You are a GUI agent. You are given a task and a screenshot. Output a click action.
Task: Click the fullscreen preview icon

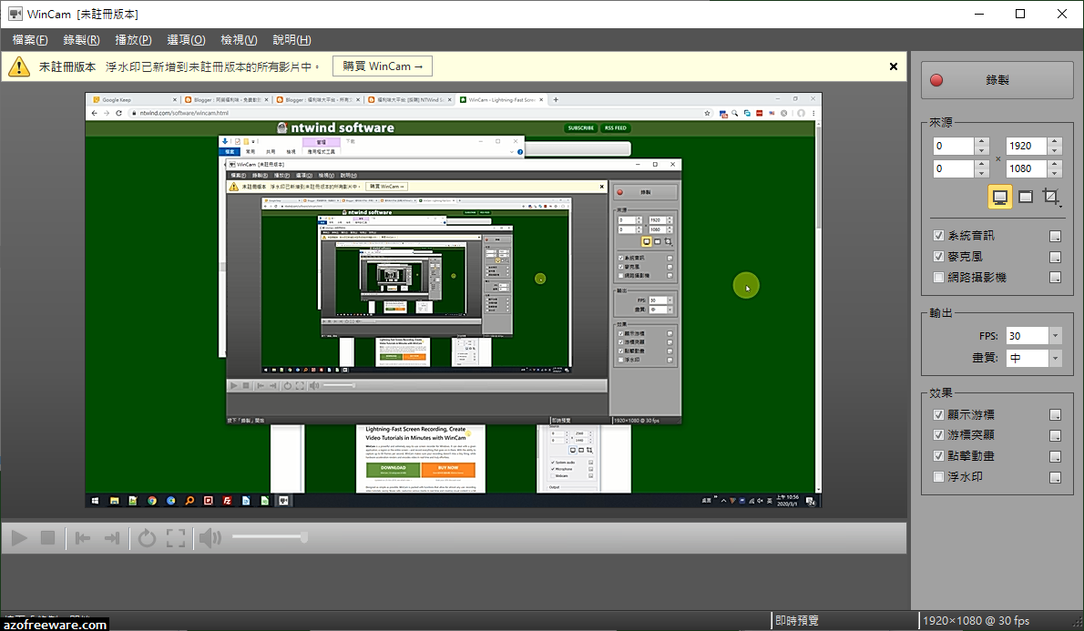click(176, 537)
